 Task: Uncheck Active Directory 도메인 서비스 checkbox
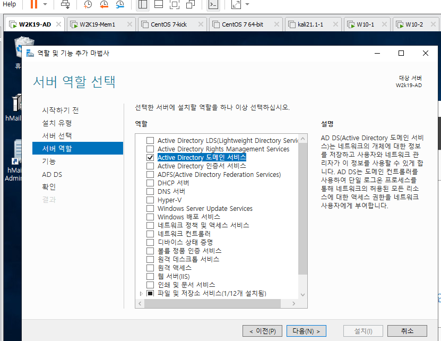pyautogui.click(x=150, y=157)
